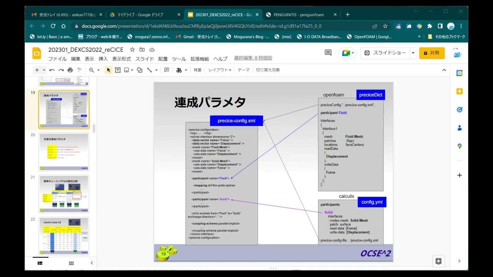Open レイアウト layout dropdown
493x277 pixels.
point(220,70)
